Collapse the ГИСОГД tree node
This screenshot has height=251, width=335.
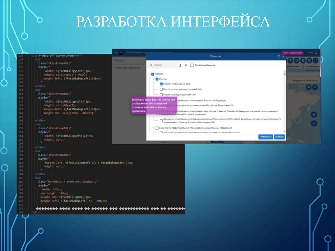click(149, 74)
